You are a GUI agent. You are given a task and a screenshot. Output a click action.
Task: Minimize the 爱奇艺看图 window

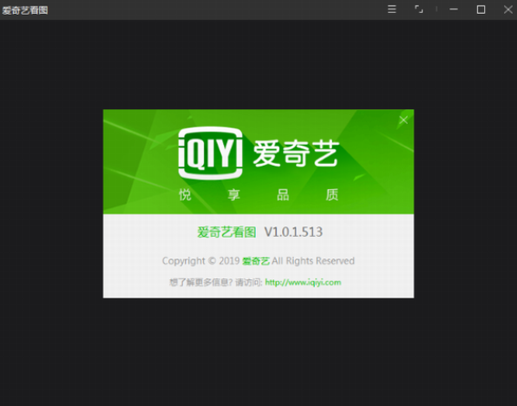pos(454,10)
